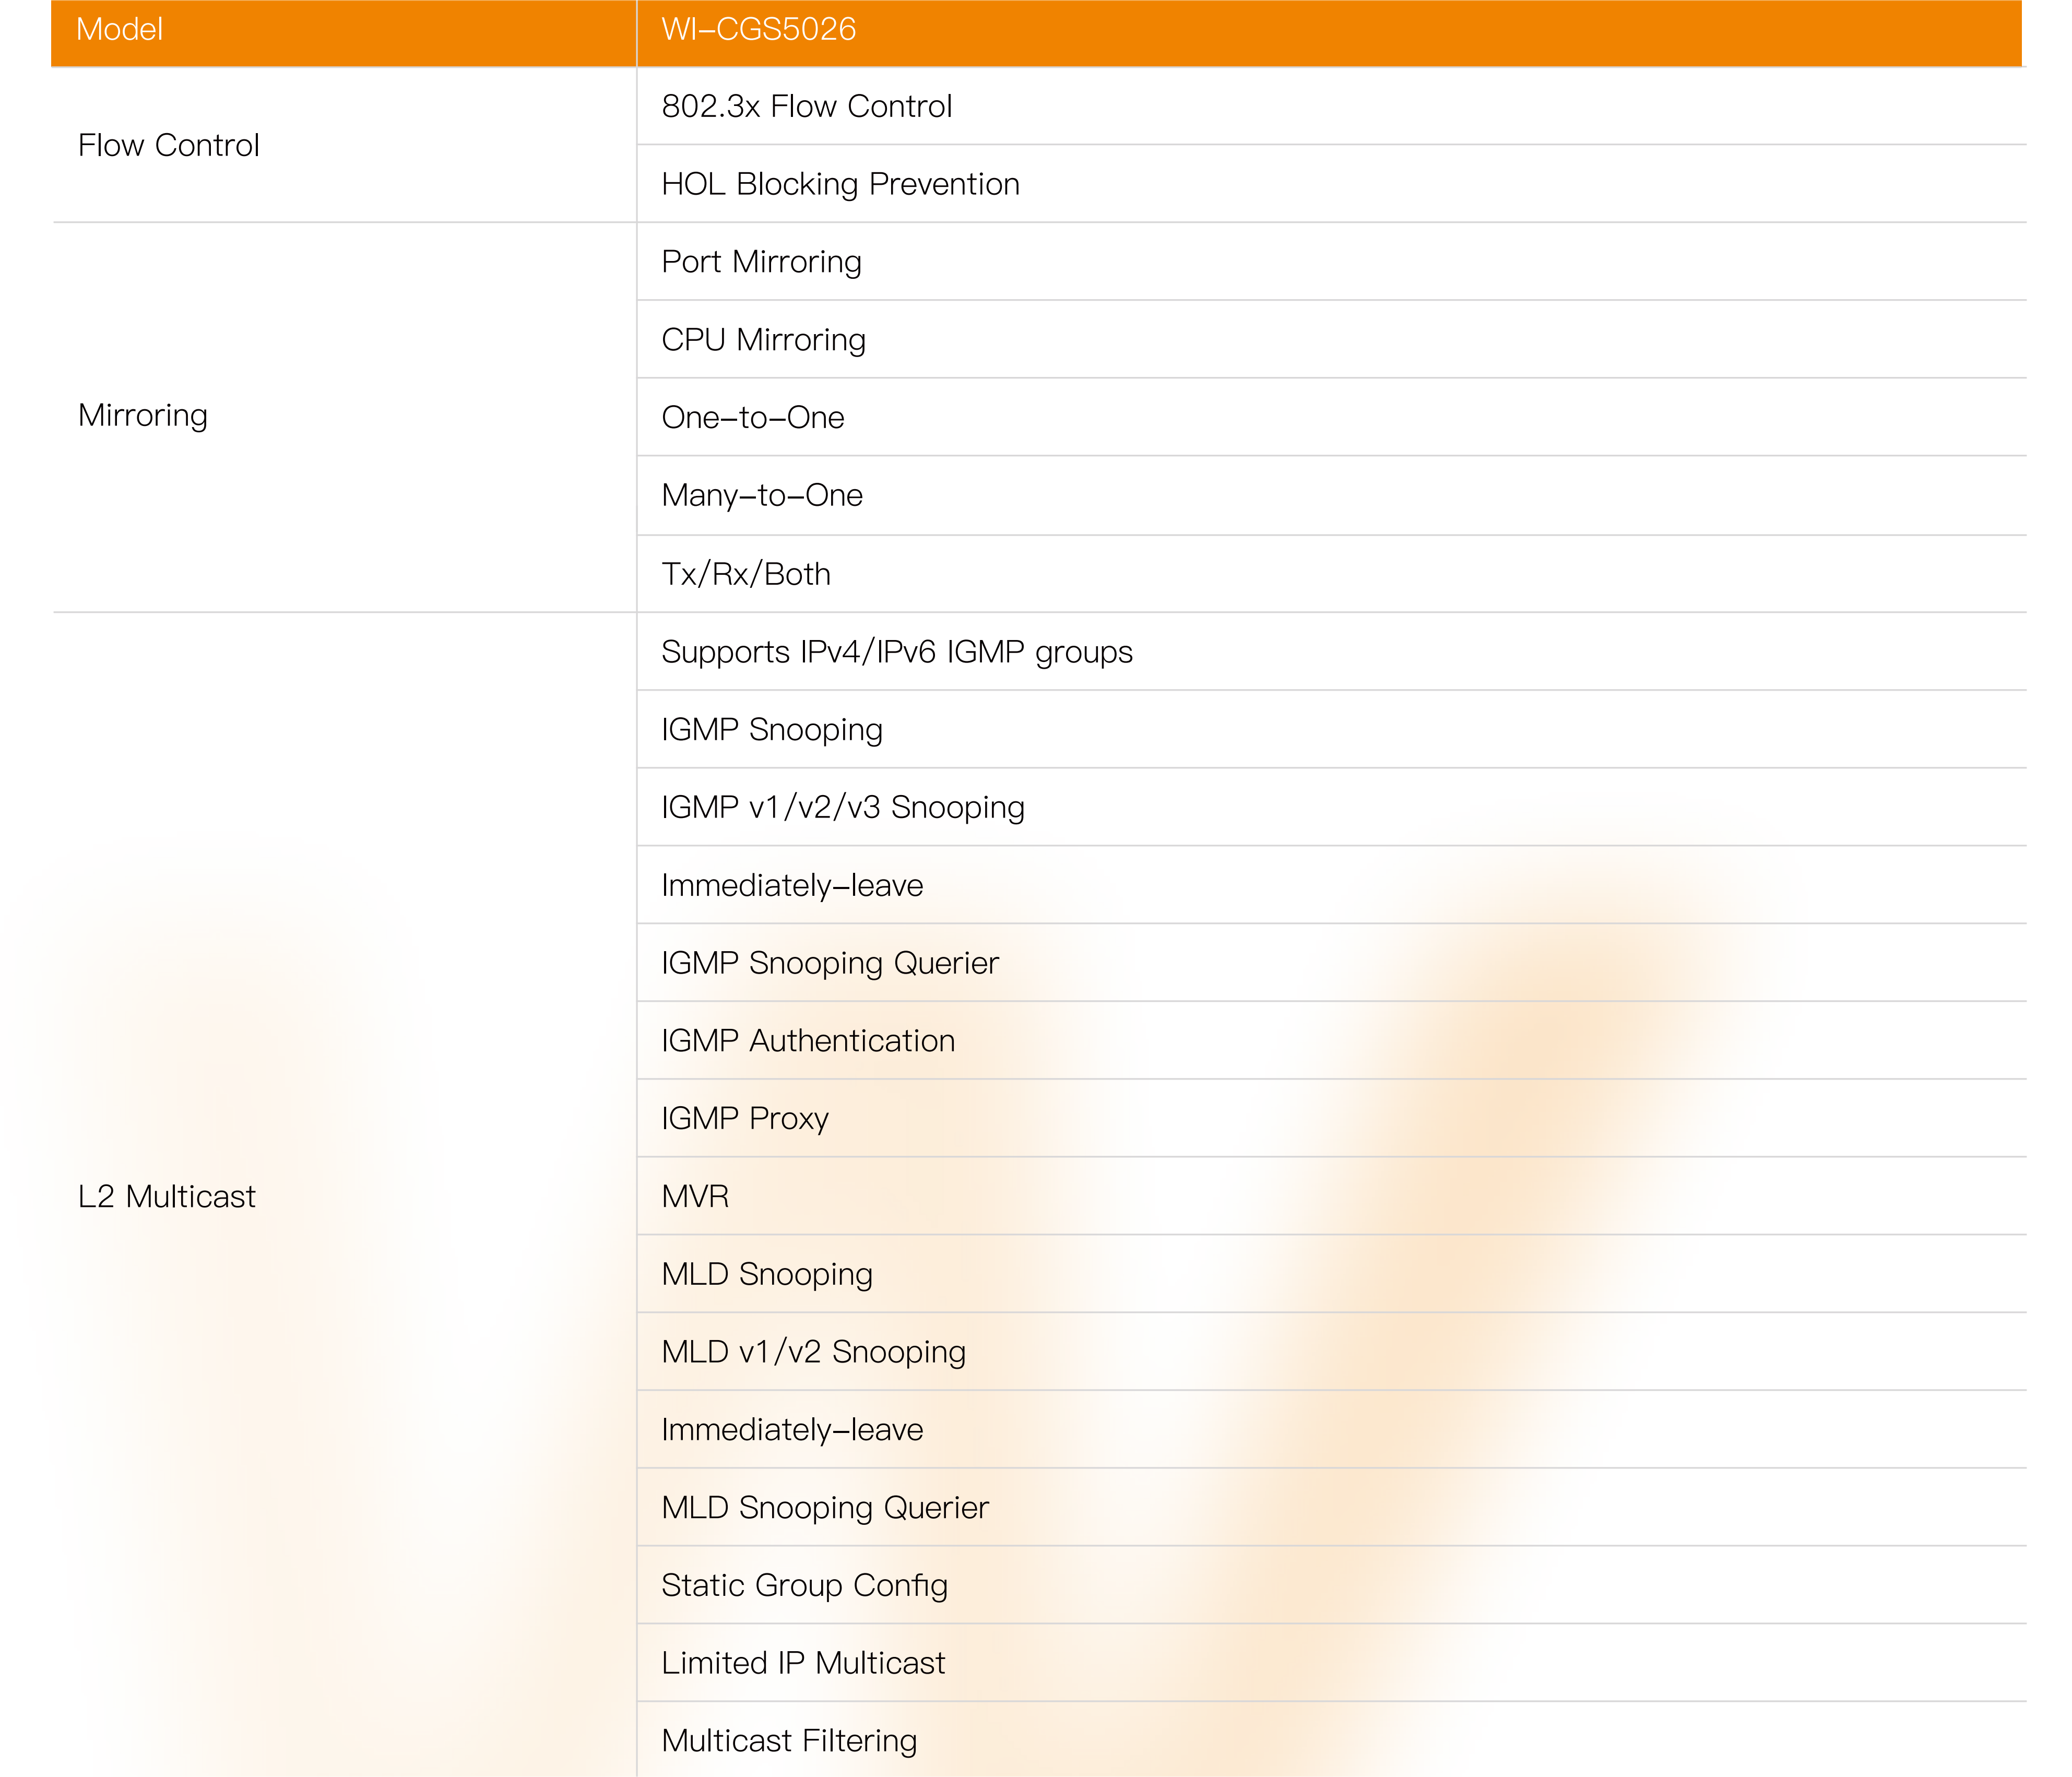Select the IGMP Snooping Querier row

(829, 963)
